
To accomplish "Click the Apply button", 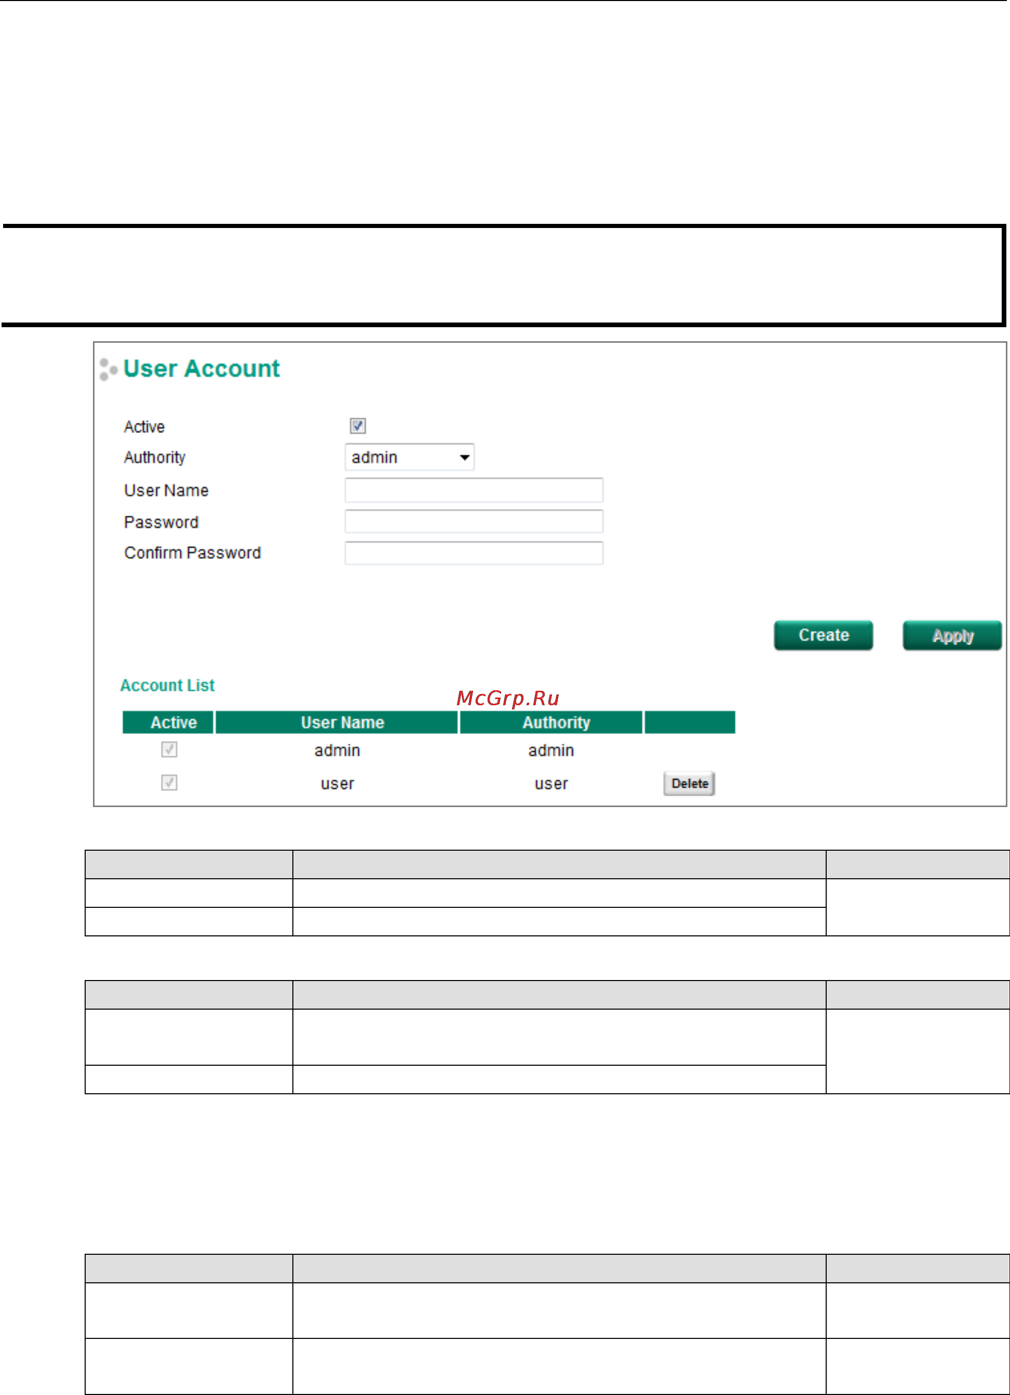I will point(952,635).
